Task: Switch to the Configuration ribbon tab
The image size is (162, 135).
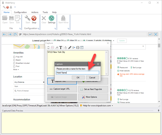Action: tap(20, 12)
